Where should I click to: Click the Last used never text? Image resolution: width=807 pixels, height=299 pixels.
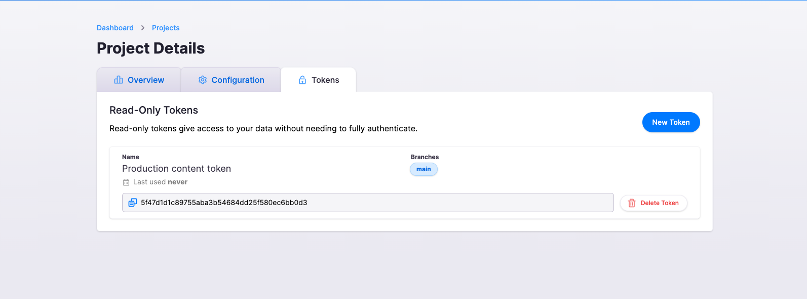pos(160,182)
